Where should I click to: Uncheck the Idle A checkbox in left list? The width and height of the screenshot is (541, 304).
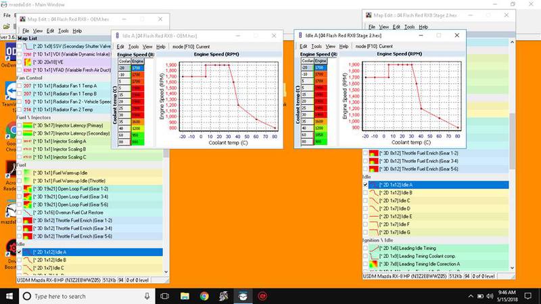(19, 252)
